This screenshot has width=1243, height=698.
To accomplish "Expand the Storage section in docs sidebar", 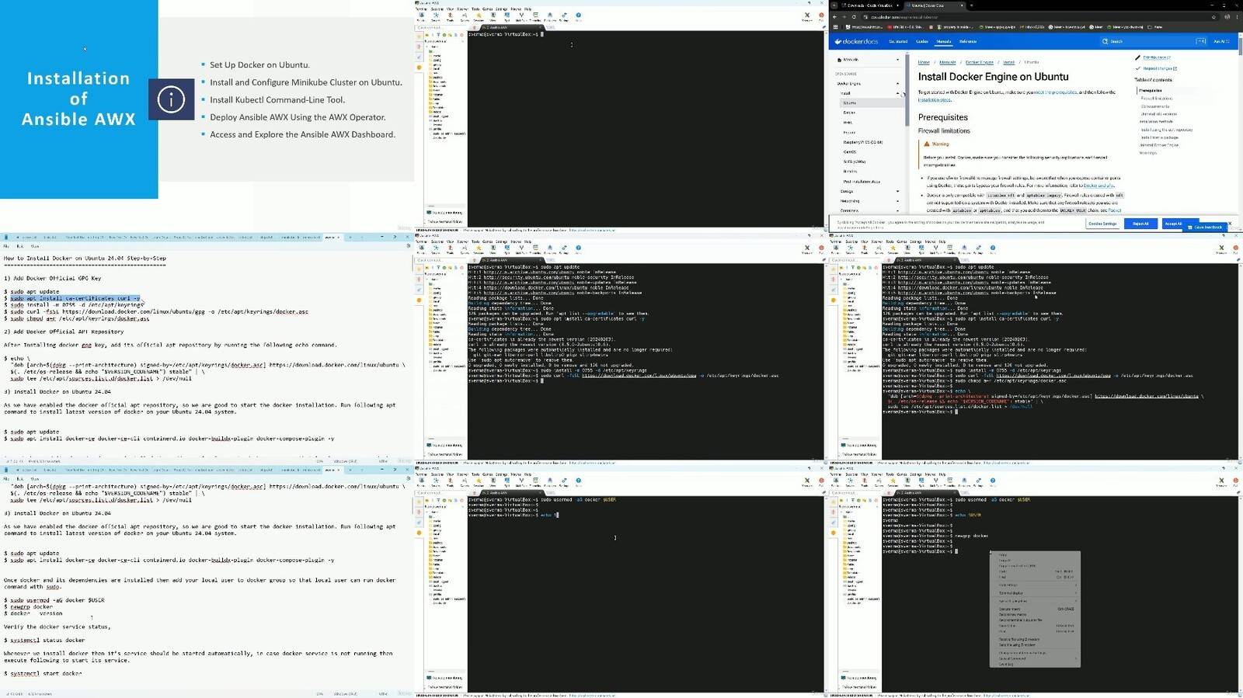I will coord(897,191).
